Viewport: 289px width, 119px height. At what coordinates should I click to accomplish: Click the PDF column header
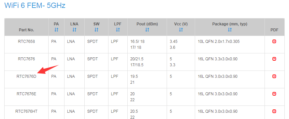tap(274, 30)
